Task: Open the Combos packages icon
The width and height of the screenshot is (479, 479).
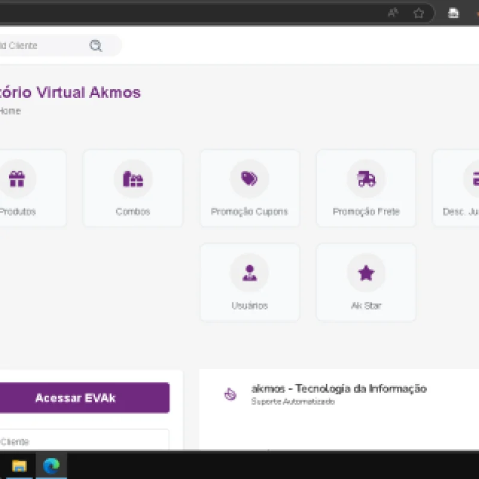Action: [x=133, y=179]
